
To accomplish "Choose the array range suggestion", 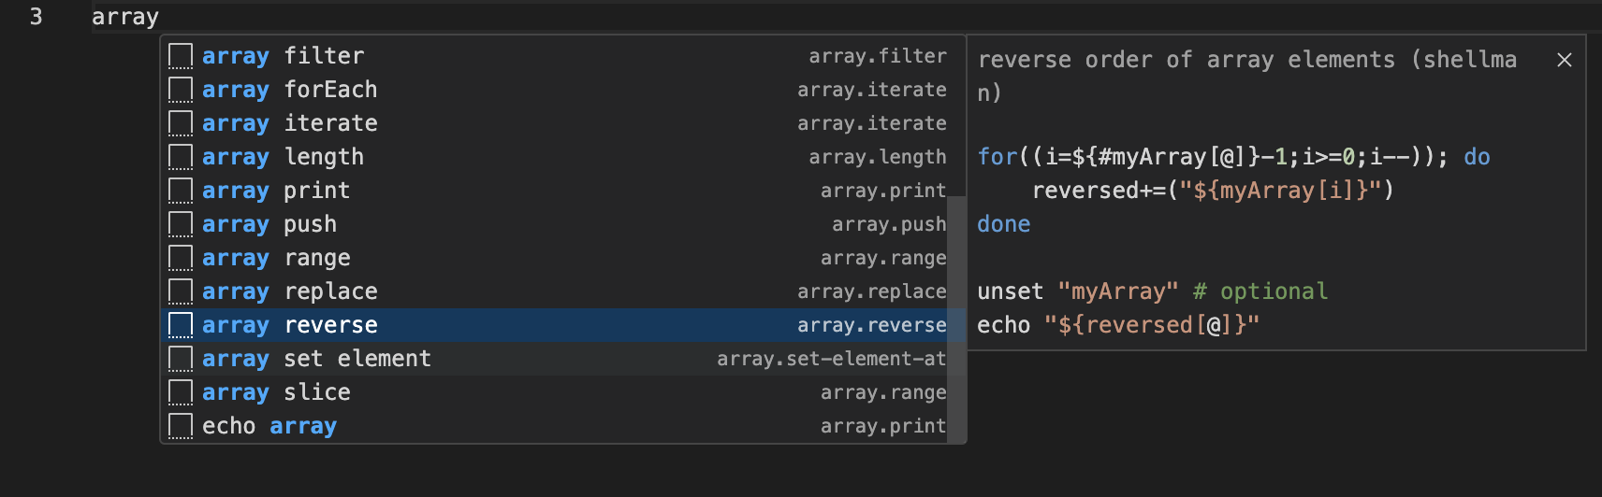I will (x=562, y=258).
